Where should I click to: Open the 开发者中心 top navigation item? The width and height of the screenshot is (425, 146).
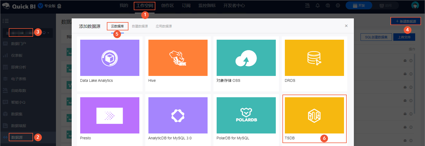tap(234, 6)
